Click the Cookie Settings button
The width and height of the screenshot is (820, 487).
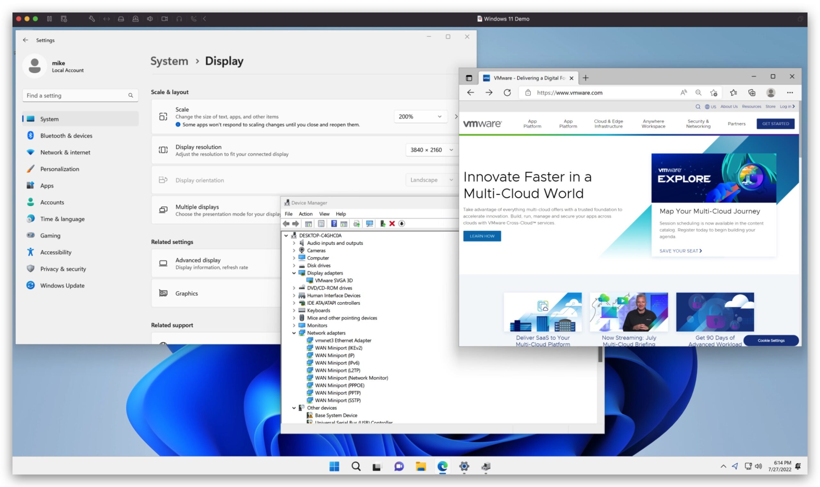pos(771,340)
